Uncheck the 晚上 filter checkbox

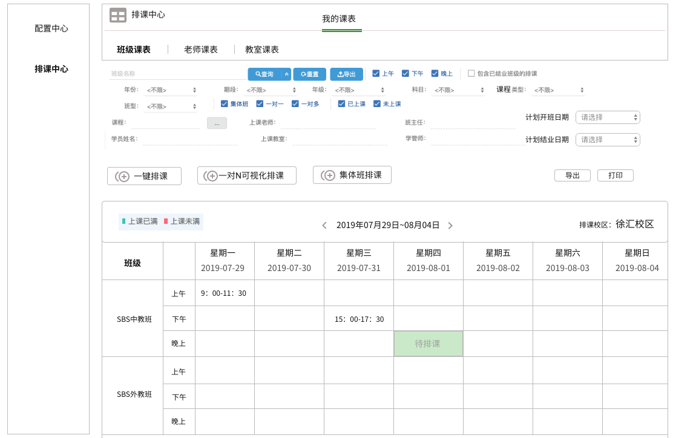click(435, 73)
